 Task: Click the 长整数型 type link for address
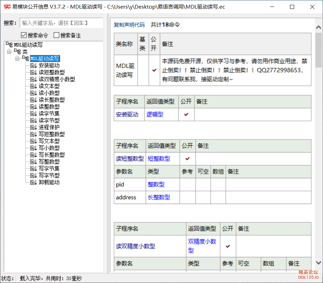pos(159,197)
